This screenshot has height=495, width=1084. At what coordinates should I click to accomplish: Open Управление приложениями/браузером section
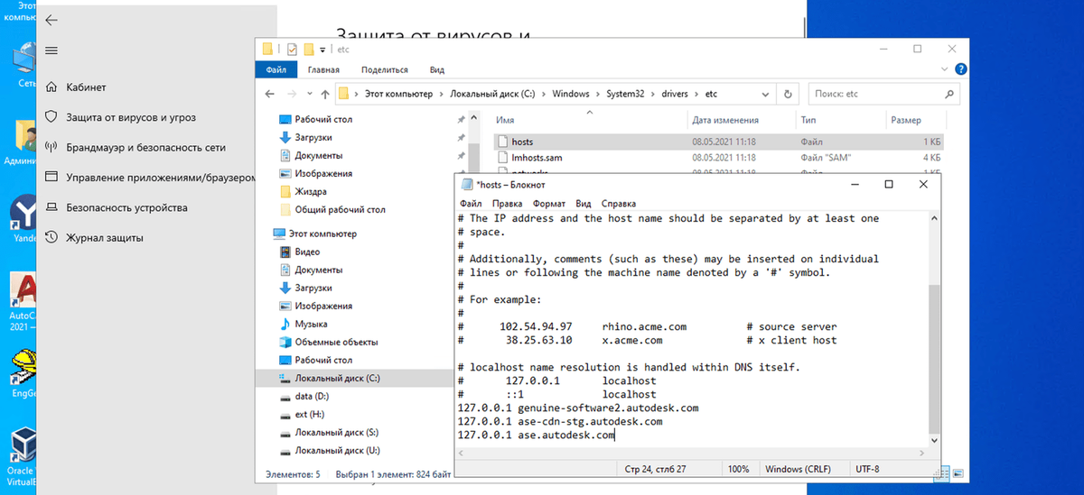161,178
